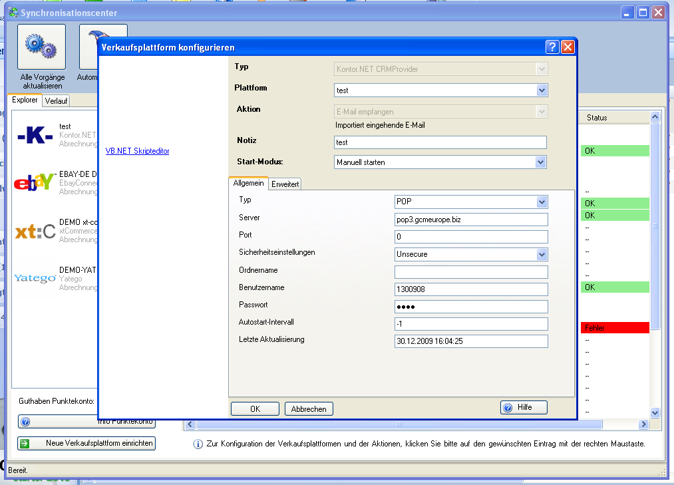The height and width of the screenshot is (485, 674).
Task: Click the Hilfe button
Action: tap(524, 407)
